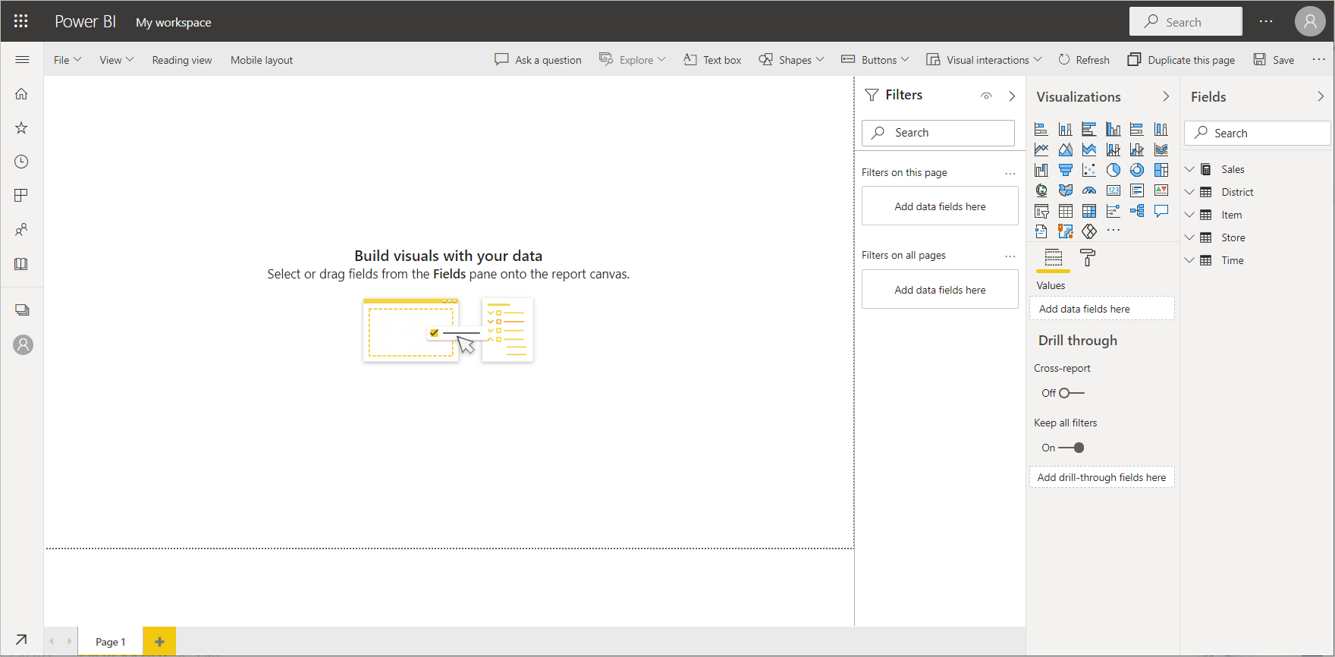Pick the treemap visualization

(1161, 170)
